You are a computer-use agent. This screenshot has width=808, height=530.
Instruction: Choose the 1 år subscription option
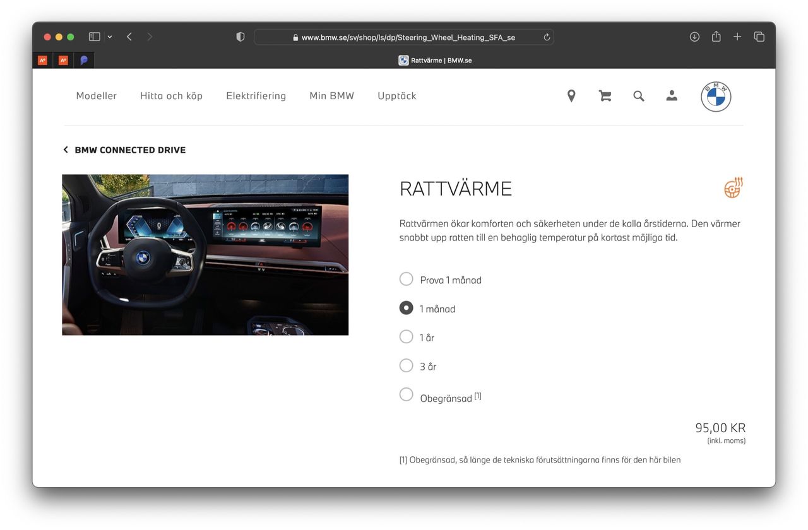pyautogui.click(x=406, y=336)
